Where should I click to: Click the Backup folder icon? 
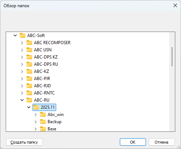point(43,122)
